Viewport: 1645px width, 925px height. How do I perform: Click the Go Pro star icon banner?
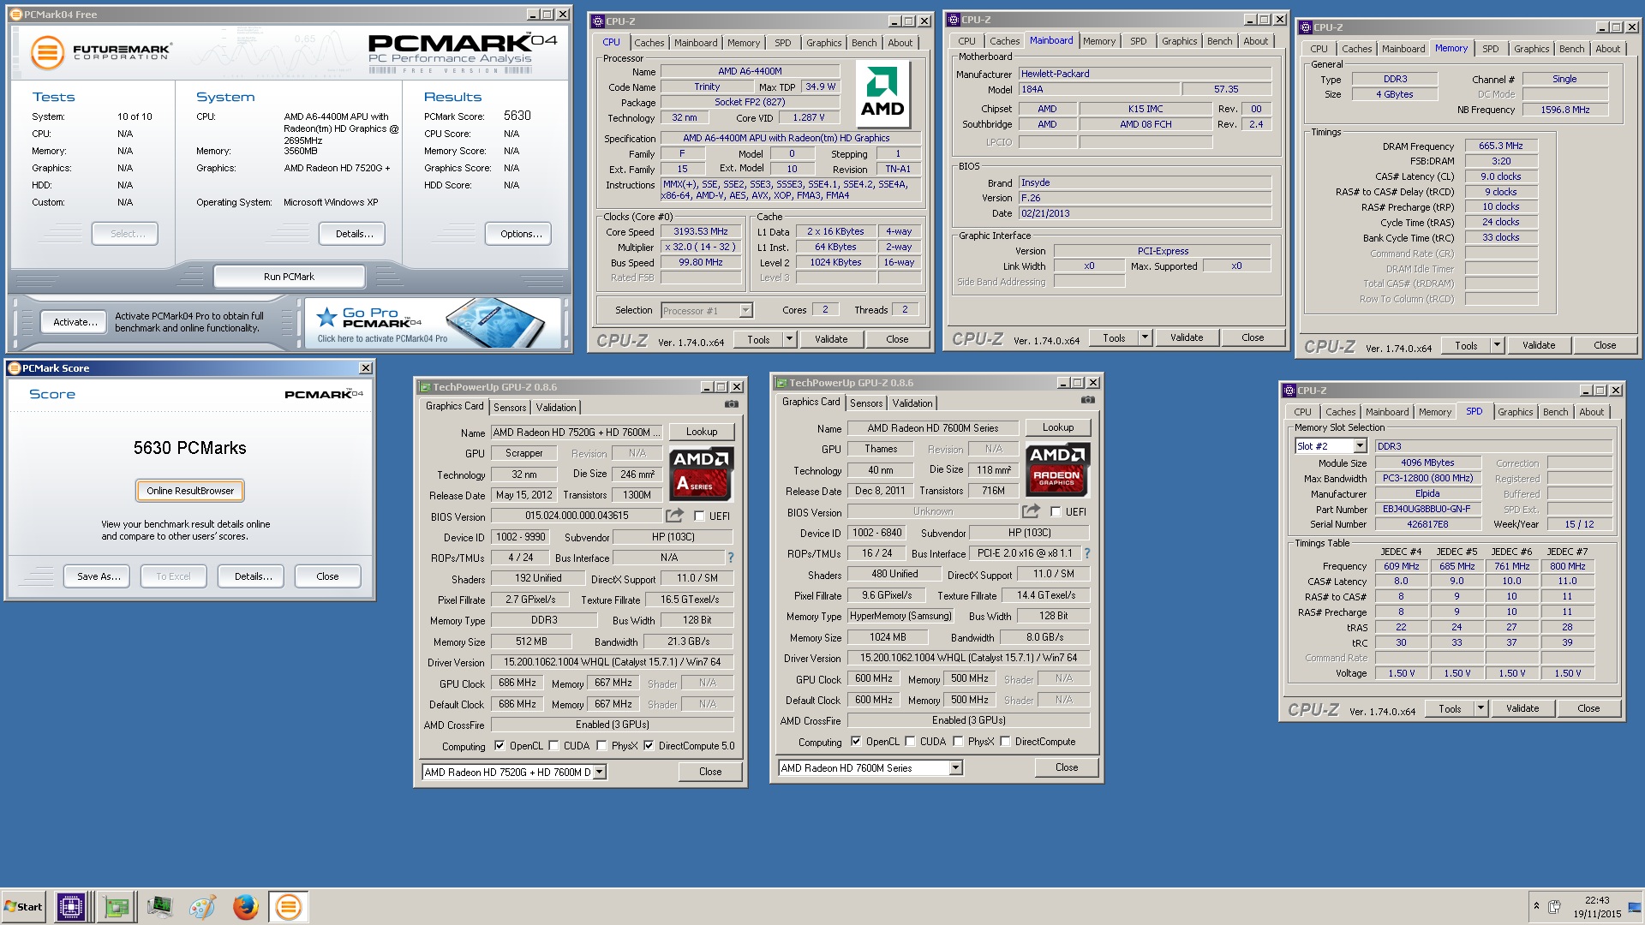point(326,317)
